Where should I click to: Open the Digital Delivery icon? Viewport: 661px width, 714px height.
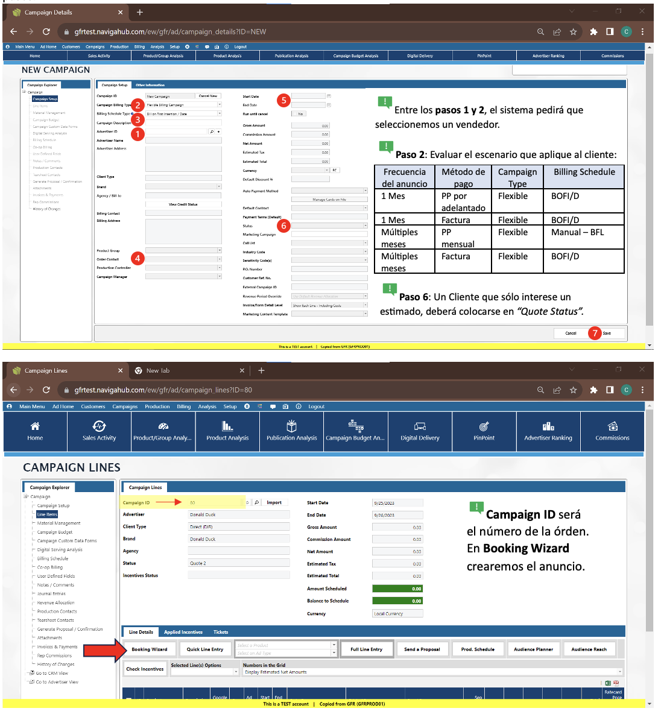click(420, 426)
